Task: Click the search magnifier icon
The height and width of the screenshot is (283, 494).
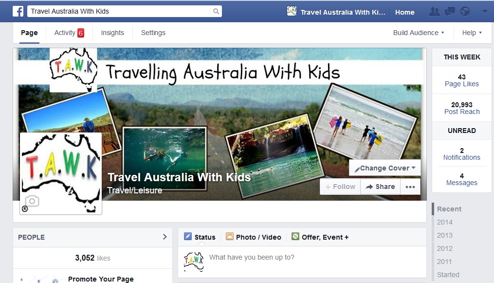Action: 216,11
